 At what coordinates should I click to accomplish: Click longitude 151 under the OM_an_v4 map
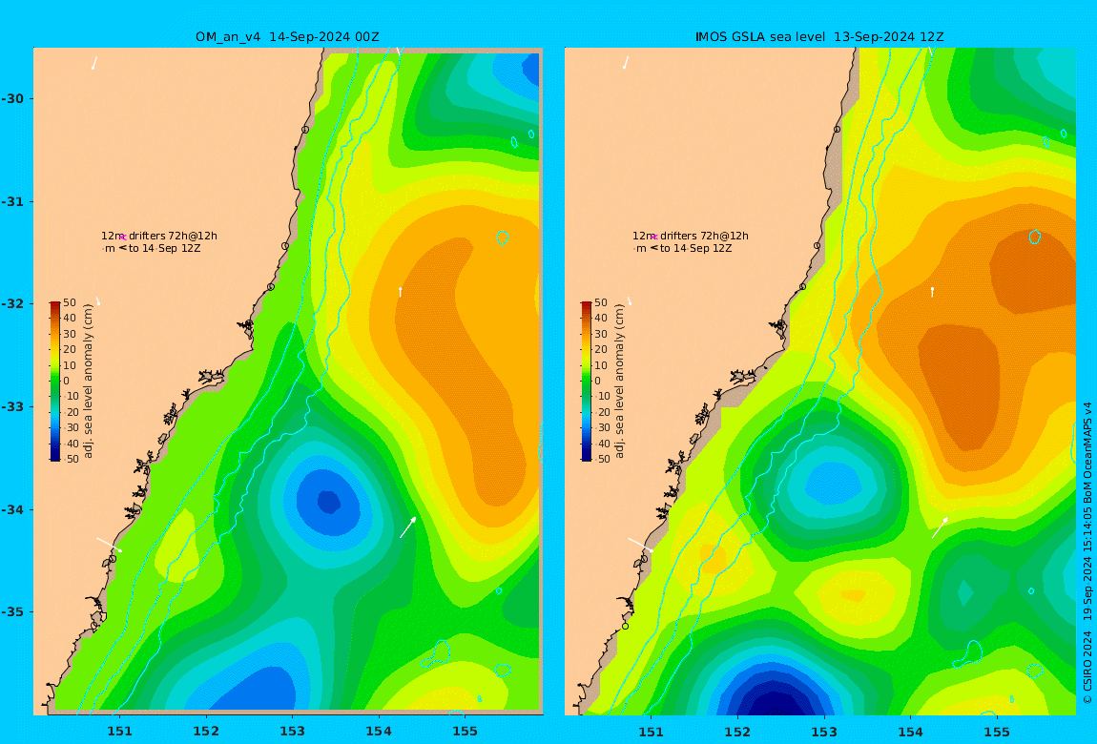click(119, 732)
